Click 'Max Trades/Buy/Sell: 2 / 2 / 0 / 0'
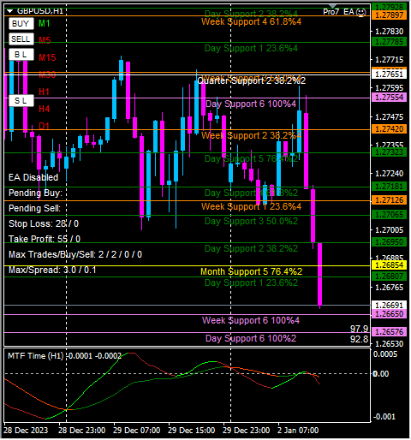This screenshot has width=411, height=440. click(x=75, y=254)
